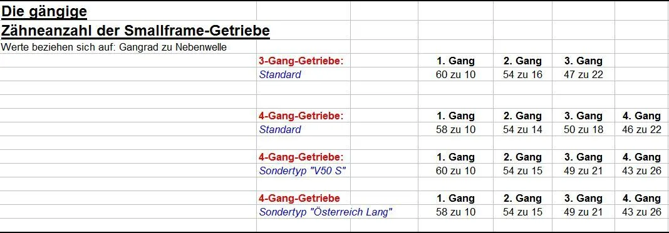Viewport: 669px width, 233px height.
Task: Click the '46 zu 22' cell
Action: click(641, 129)
